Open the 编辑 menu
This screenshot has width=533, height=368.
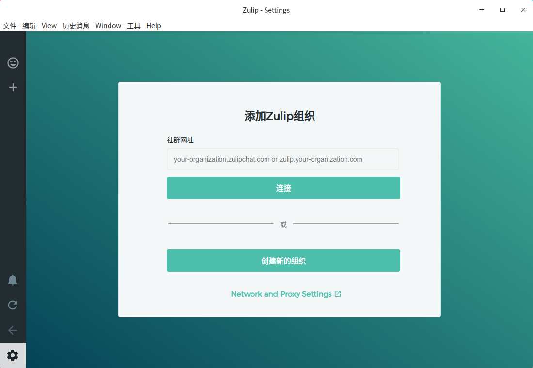tap(29, 26)
